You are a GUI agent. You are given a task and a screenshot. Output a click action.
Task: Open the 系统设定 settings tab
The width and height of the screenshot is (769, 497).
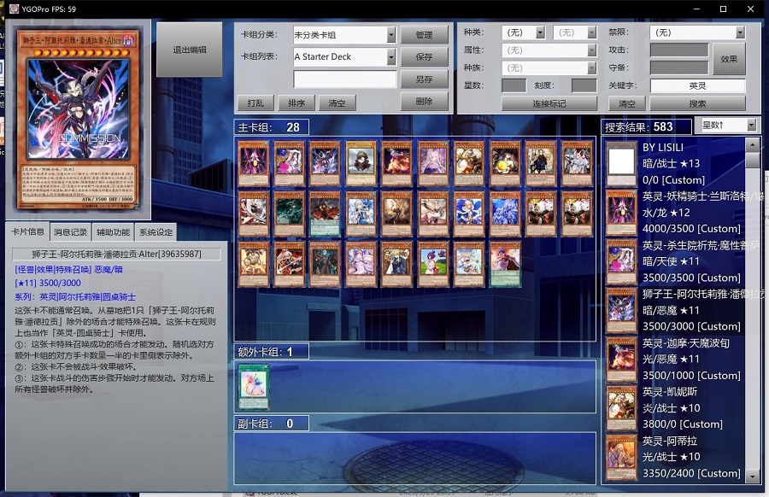point(156,232)
